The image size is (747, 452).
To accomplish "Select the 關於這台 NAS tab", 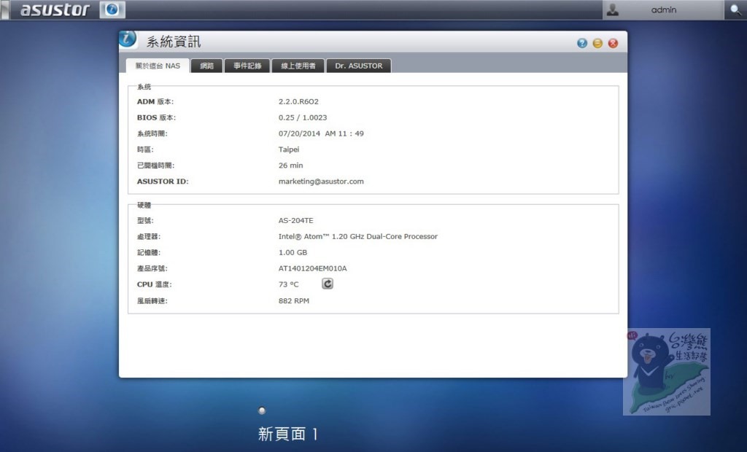I will pyautogui.click(x=158, y=66).
